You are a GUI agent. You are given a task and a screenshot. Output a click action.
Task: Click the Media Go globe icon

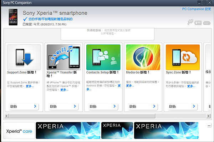point(143,57)
